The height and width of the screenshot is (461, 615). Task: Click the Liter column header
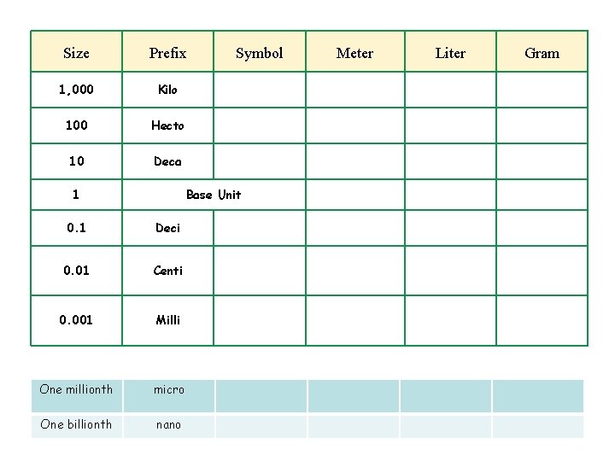point(451,51)
